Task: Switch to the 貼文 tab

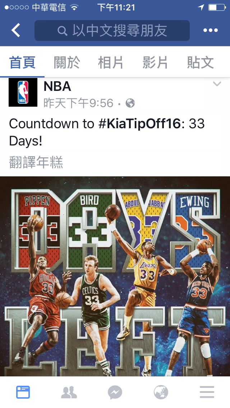Action: click(200, 63)
